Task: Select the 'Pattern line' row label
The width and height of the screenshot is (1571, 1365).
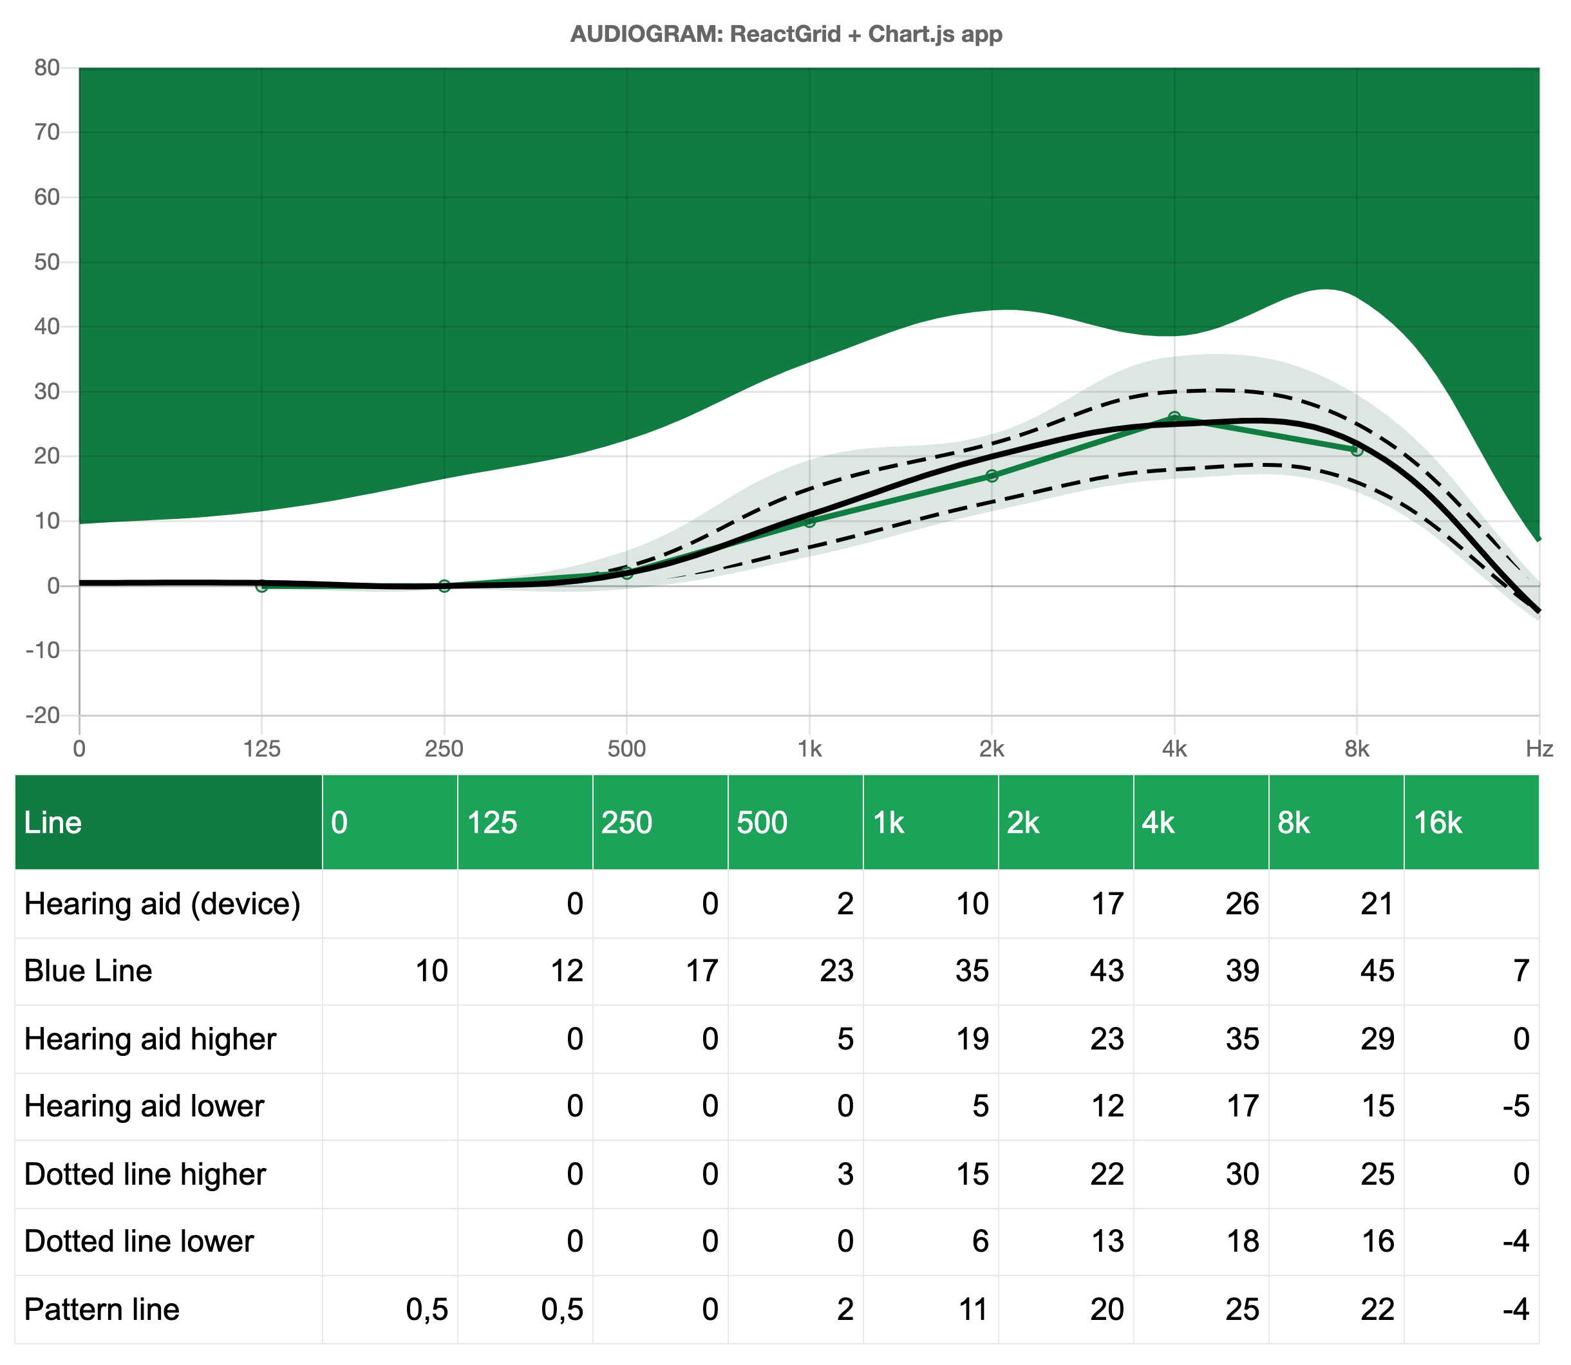Action: coord(100,1308)
